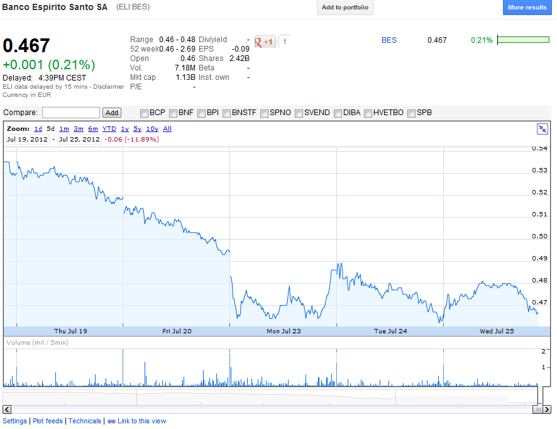Click the Volume (mil / 5min) label

[x=37, y=343]
